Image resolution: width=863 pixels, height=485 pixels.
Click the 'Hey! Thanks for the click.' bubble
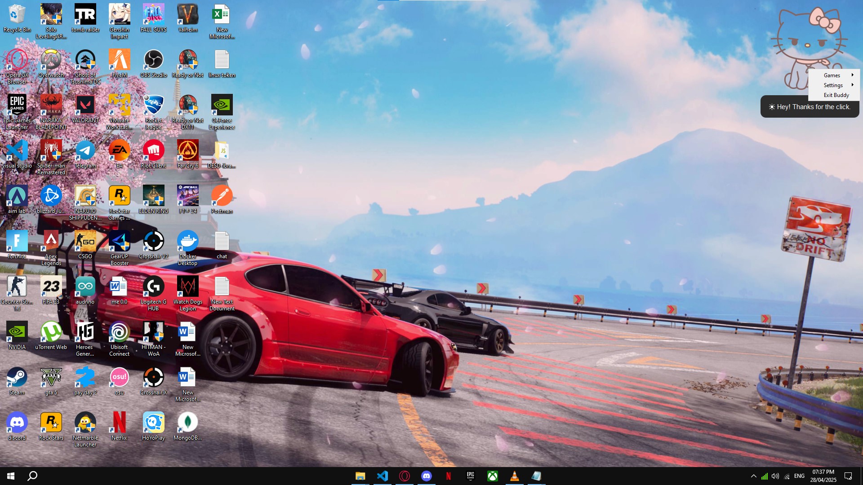[810, 107]
